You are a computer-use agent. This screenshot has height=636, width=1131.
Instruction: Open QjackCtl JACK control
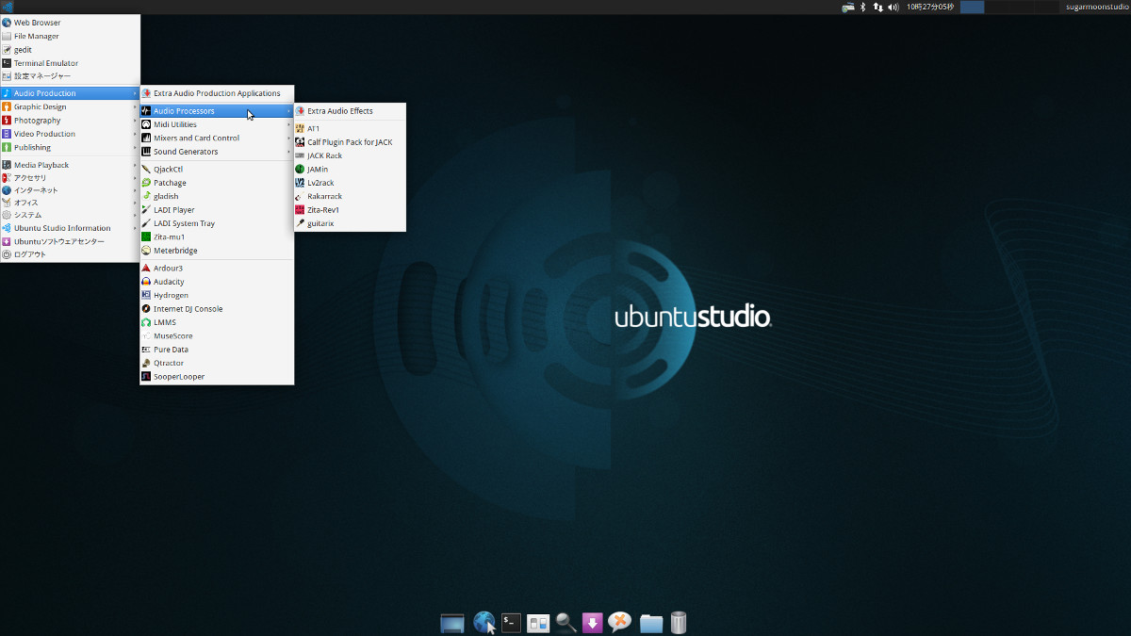217,169
